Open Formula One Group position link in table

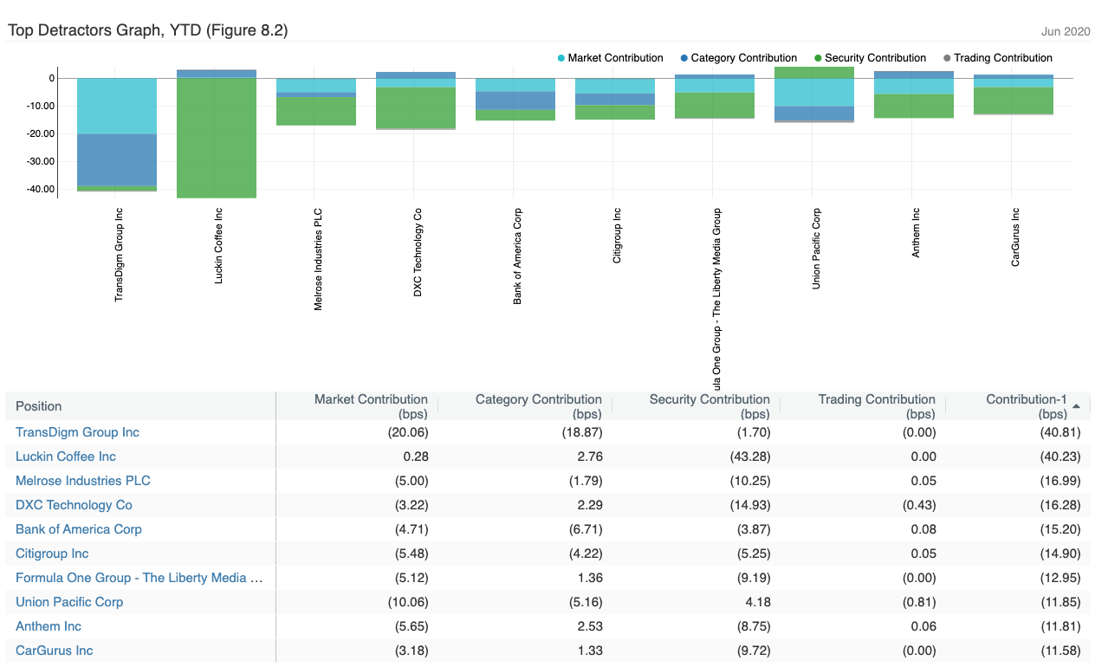click(139, 578)
